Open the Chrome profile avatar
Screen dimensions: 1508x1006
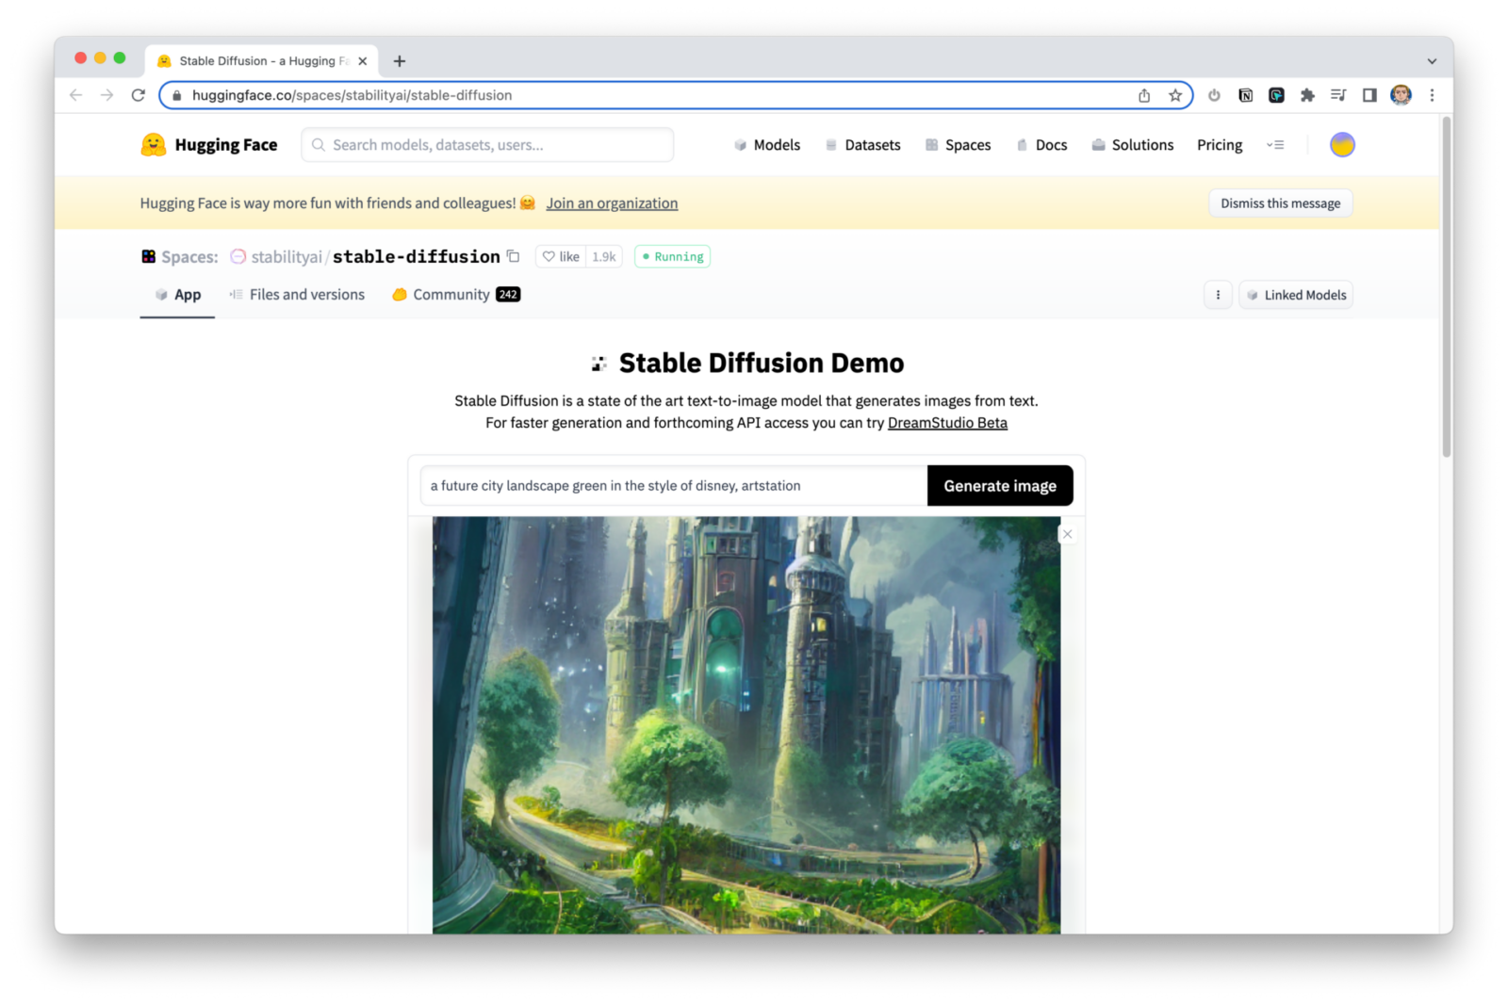coord(1401,95)
